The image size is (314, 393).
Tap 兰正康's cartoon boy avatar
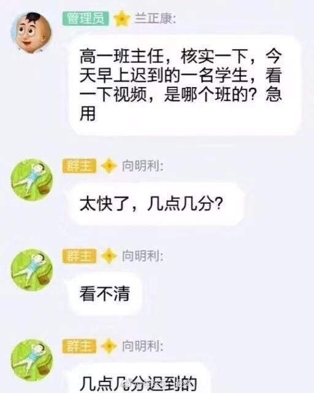[32, 33]
